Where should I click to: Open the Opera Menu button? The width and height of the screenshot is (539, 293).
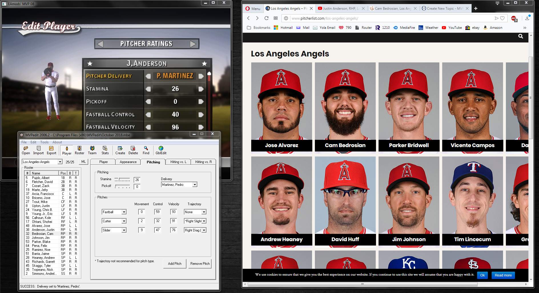[253, 9]
